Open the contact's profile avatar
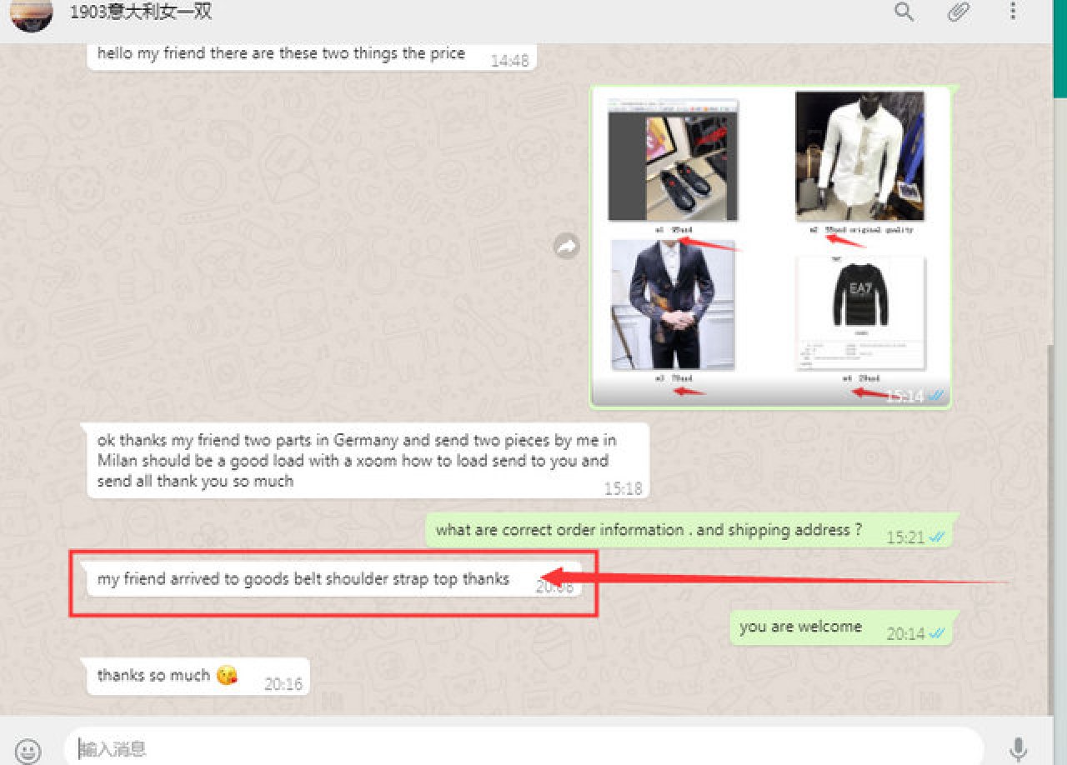 pyautogui.click(x=33, y=12)
